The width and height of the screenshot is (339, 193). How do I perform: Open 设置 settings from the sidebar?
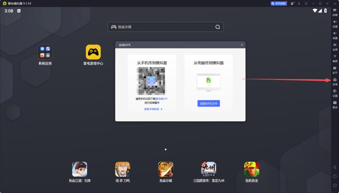pos(335,93)
